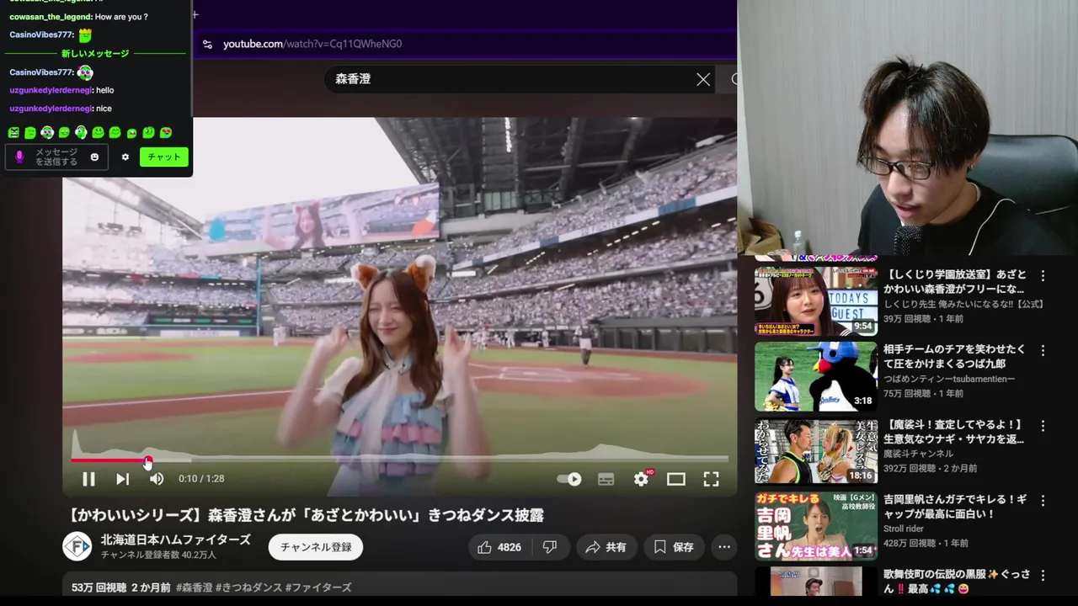Image resolution: width=1078 pixels, height=606 pixels.
Task: Enter fullscreen mode
Action: click(711, 479)
